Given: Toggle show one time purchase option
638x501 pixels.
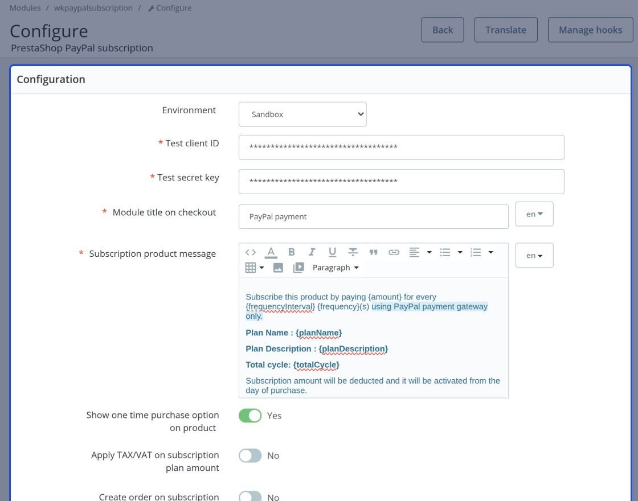Looking at the screenshot, I should click(250, 416).
